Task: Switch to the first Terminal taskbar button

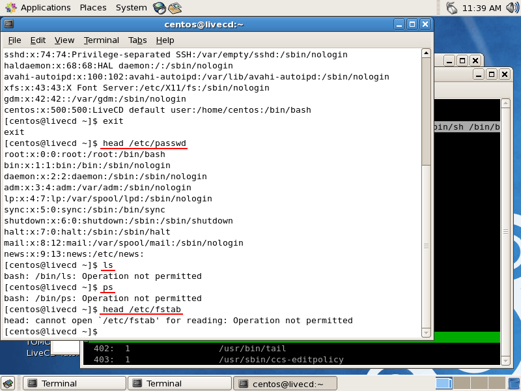Action: pos(75,384)
